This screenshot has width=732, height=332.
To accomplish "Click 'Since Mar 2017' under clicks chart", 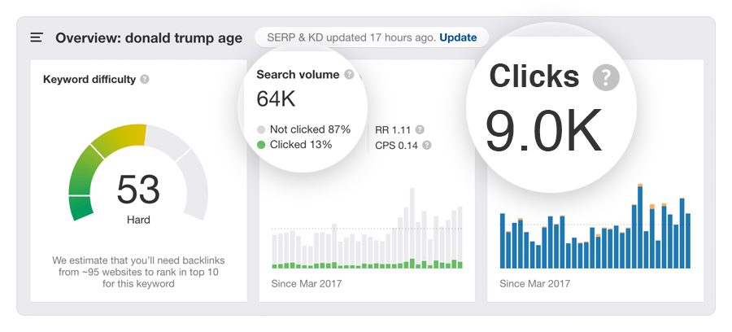I will 534,283.
